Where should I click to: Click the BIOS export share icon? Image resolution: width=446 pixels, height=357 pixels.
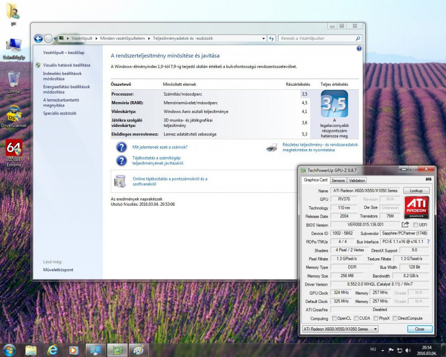click(x=405, y=225)
